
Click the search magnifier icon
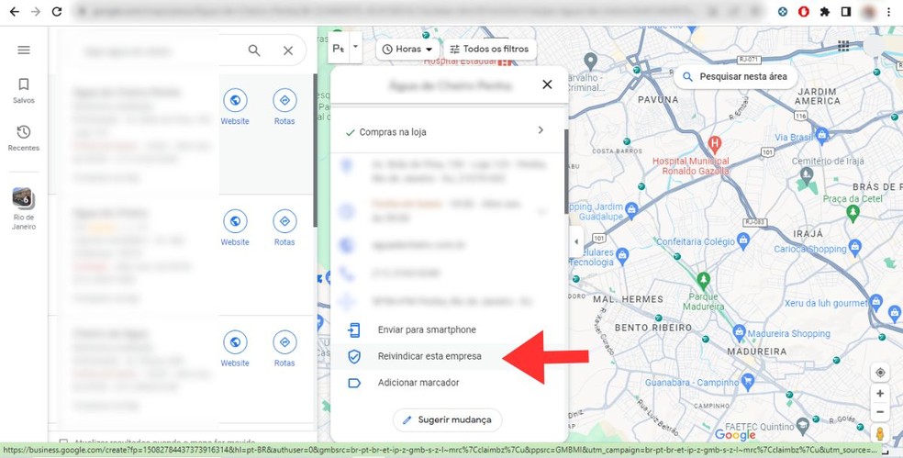coord(254,50)
